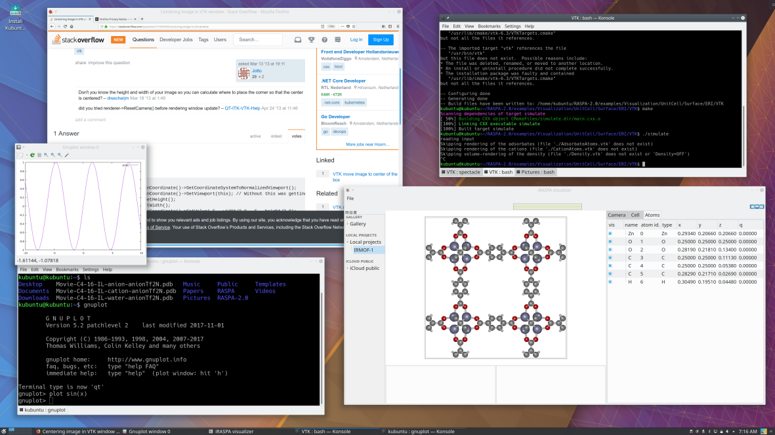Image resolution: width=775 pixels, height=435 pixels.
Task: Open Stack Overflow inbox icon
Action: [298, 40]
